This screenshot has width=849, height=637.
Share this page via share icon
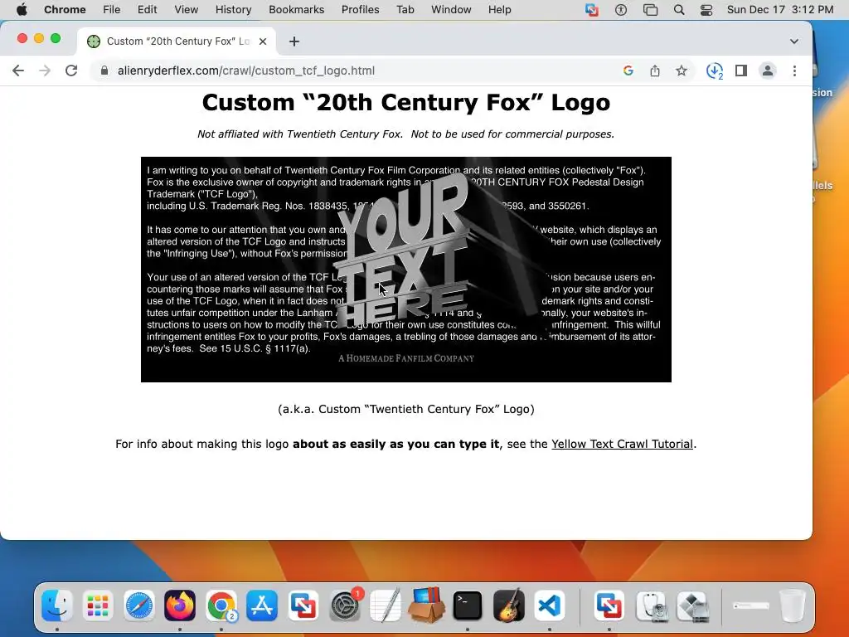655,71
